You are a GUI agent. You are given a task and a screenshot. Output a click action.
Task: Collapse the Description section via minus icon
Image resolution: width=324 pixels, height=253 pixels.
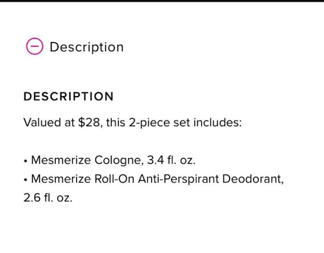(35, 46)
